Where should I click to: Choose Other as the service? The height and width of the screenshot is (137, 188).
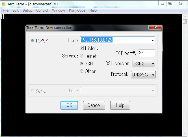pos(82,71)
